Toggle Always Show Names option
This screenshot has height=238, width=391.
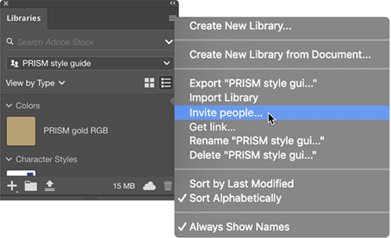pyautogui.click(x=239, y=227)
